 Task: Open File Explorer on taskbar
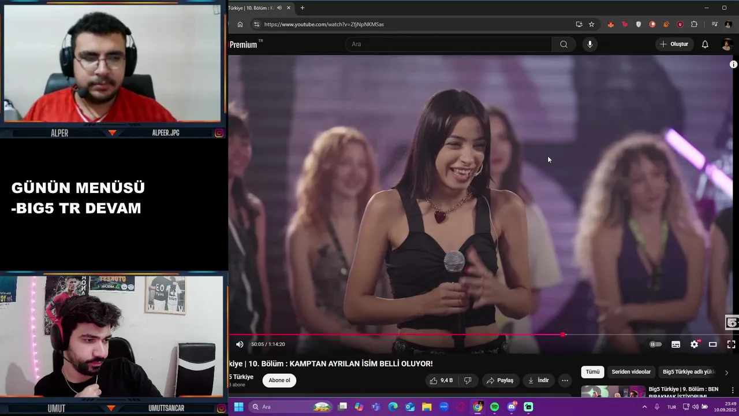[x=427, y=407]
